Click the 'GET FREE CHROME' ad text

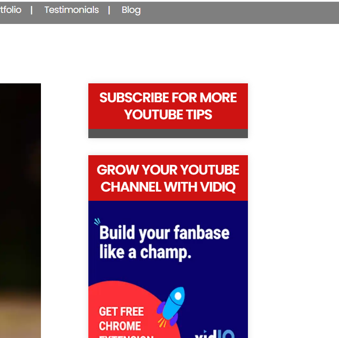[x=121, y=319]
